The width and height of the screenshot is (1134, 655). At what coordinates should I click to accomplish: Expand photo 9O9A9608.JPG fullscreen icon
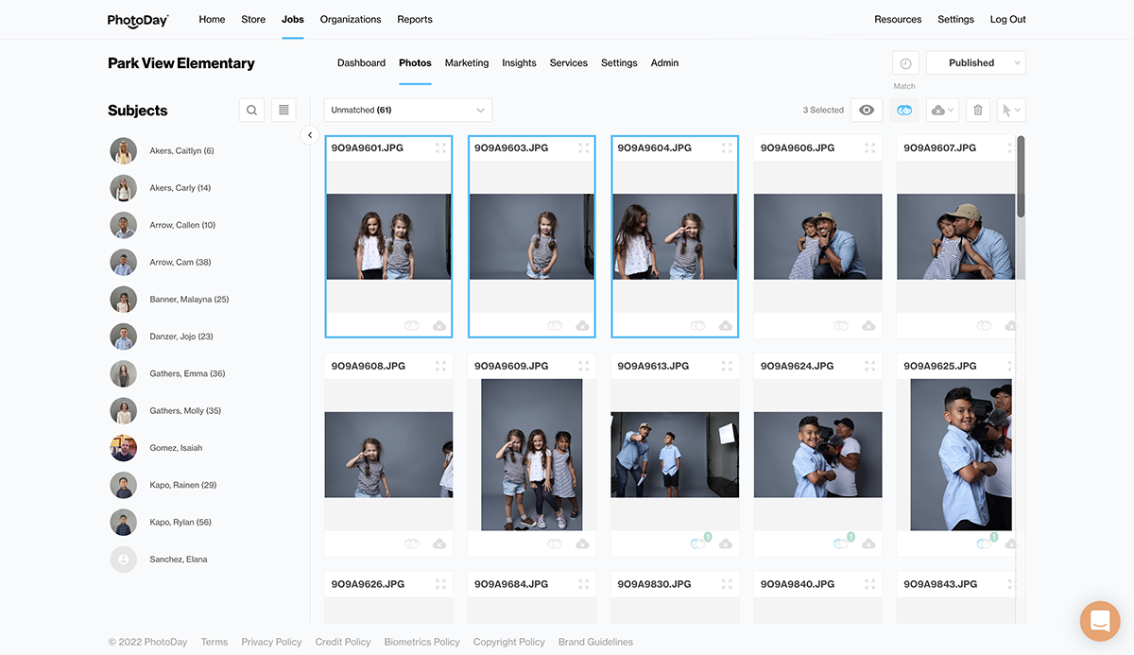tap(440, 366)
